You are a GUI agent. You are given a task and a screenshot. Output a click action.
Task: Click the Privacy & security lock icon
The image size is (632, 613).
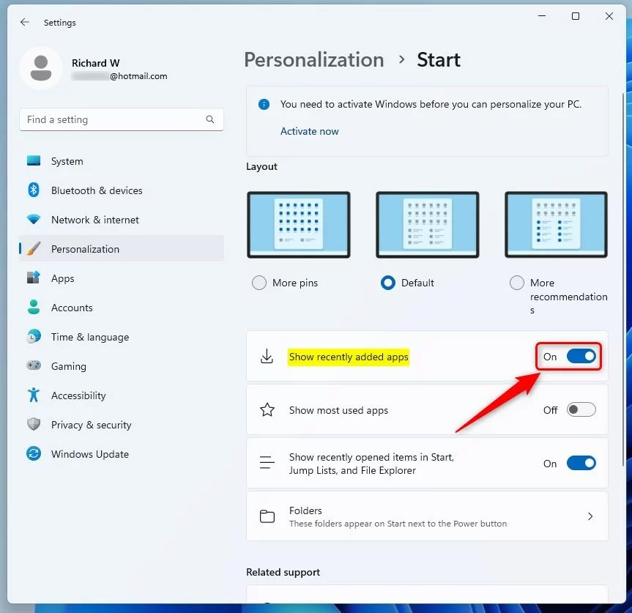point(33,425)
